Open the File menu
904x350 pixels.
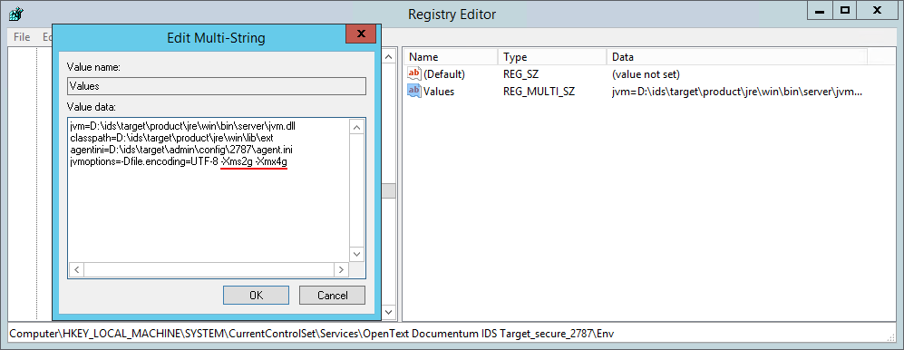click(22, 37)
